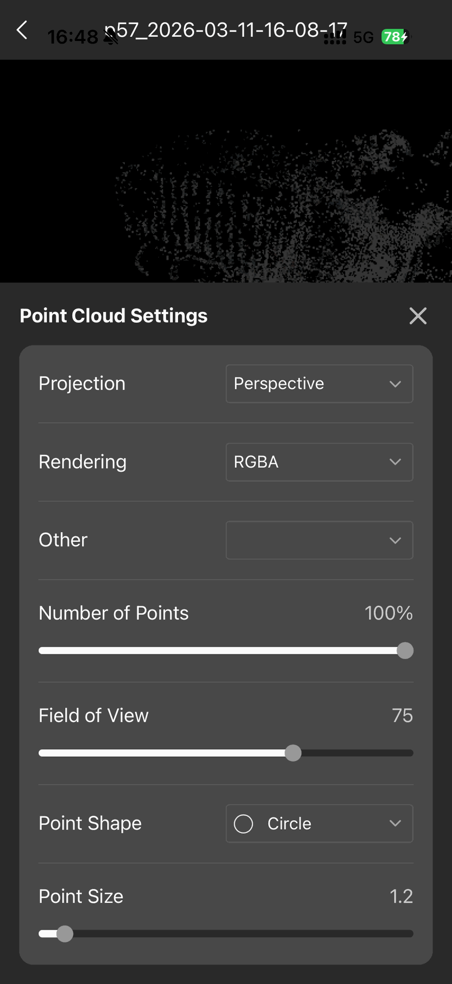Screen dimensions: 452x984
Task: Click the Point Size value 1.2
Action: [x=401, y=896]
